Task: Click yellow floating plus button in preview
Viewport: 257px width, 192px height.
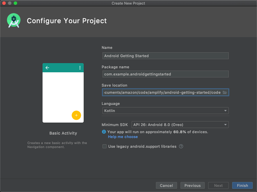Action: [76, 115]
